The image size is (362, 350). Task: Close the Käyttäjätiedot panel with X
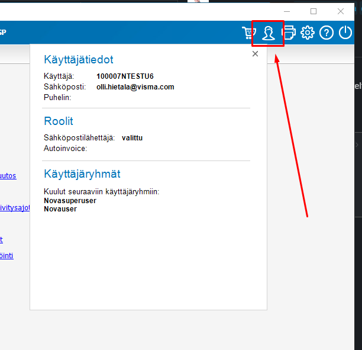pos(255,54)
